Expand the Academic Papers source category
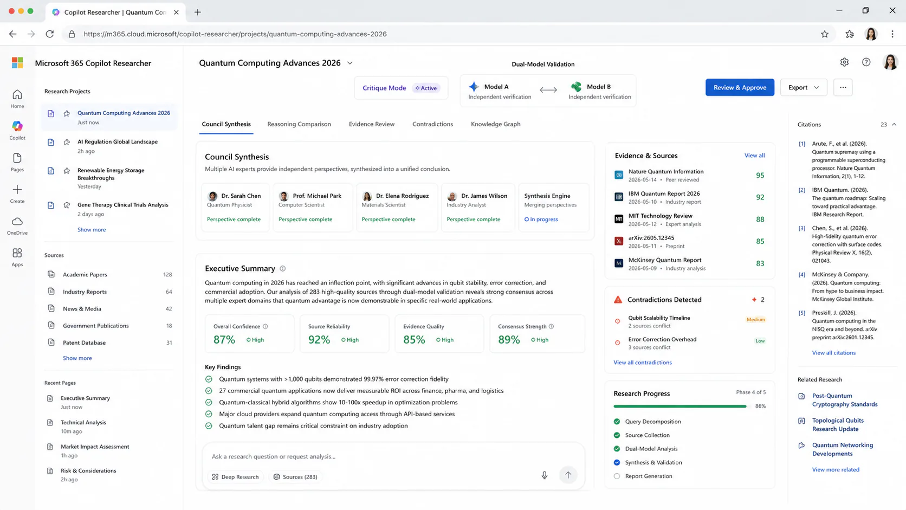906x510 pixels. click(x=109, y=275)
